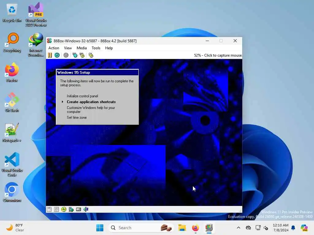This screenshot has width=314, height=235.
Task: Open the Action menu
Action: (54, 48)
